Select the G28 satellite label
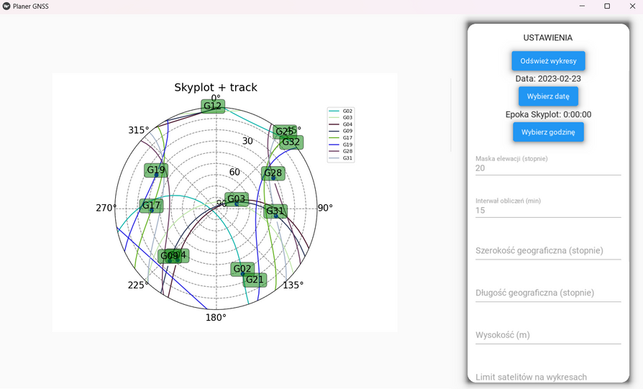The height and width of the screenshot is (389, 643). [x=273, y=173]
